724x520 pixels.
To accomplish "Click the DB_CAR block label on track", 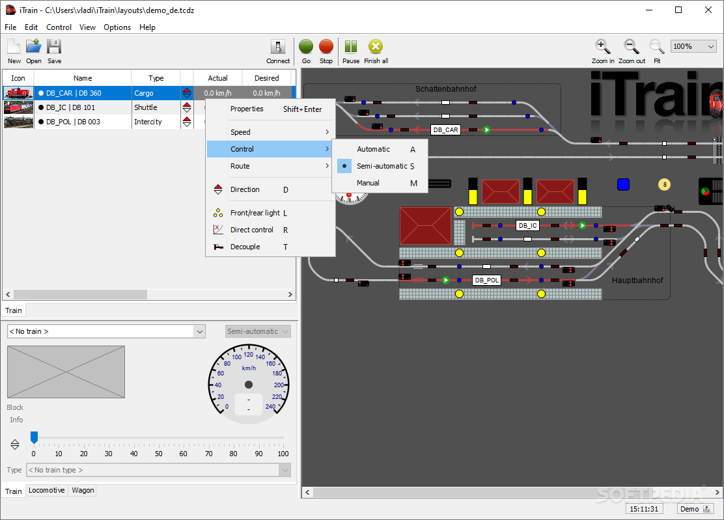I will [x=445, y=130].
